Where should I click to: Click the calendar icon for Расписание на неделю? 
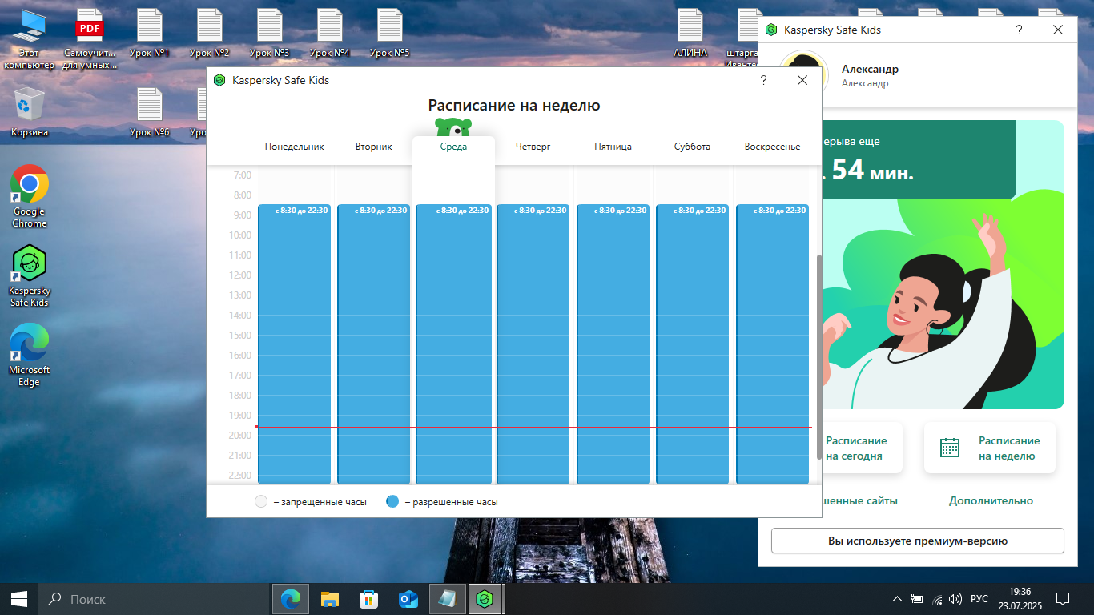950,448
